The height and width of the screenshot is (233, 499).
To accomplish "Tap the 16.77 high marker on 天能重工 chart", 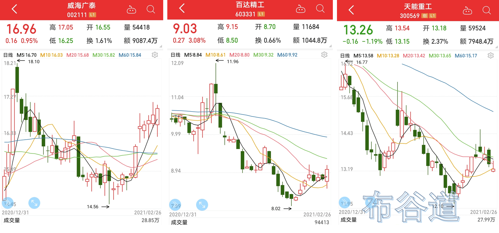I will 362,62.
